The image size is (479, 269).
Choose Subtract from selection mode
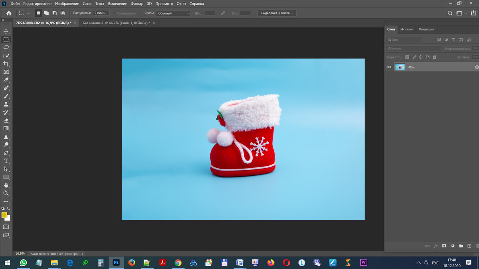[54, 13]
